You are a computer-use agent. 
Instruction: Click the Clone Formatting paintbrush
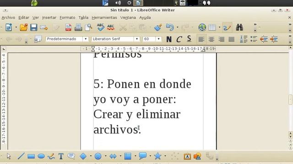(158, 27)
